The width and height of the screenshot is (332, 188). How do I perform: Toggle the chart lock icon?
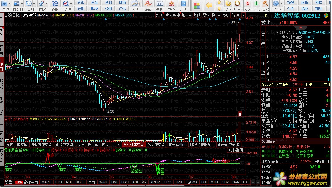(233, 15)
